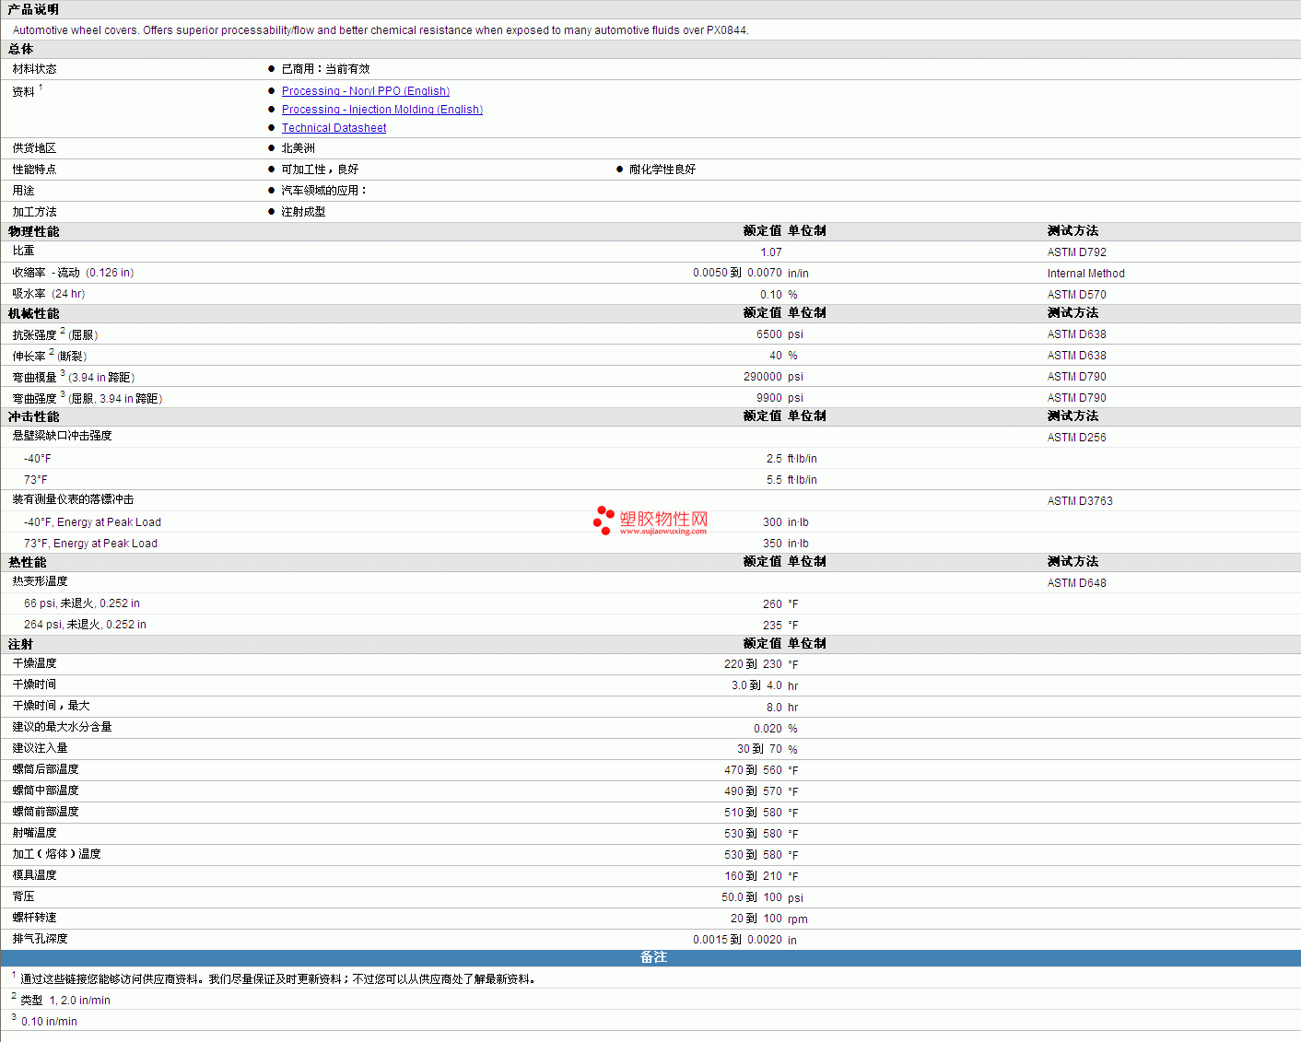Select the 物理性能 section header
1301x1042 pixels.
[34, 232]
